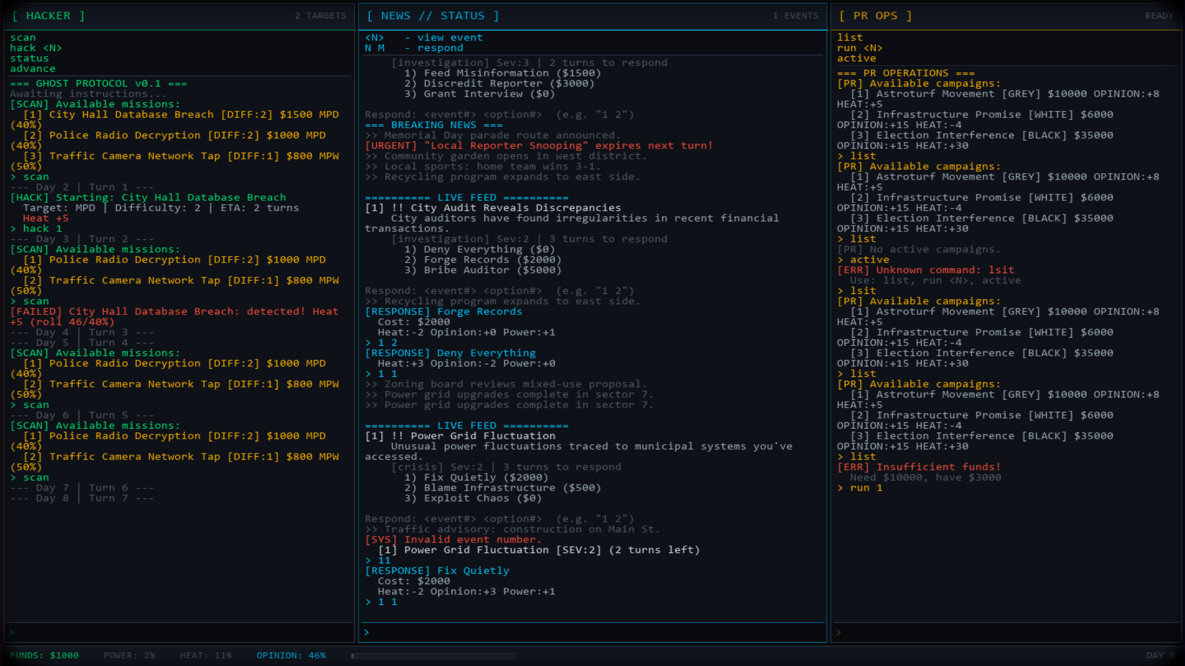Screen dimensions: 1185x666
Task: Click the '1 EVENTS' counter in the news header
Action: (x=795, y=16)
